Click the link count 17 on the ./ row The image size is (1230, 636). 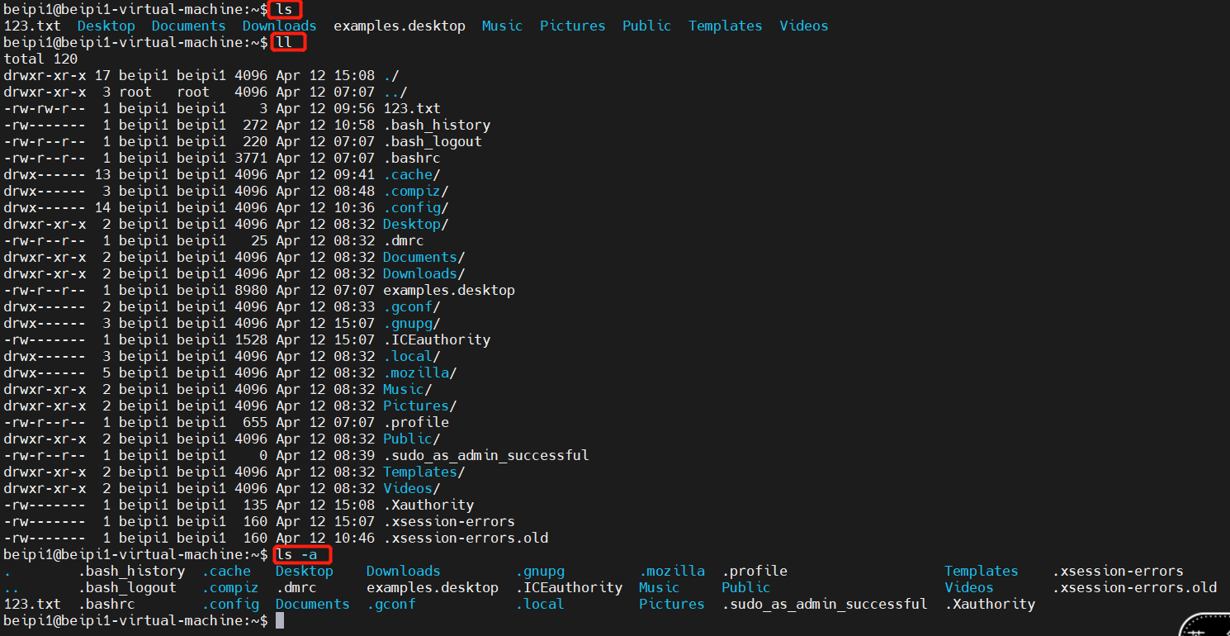point(102,75)
